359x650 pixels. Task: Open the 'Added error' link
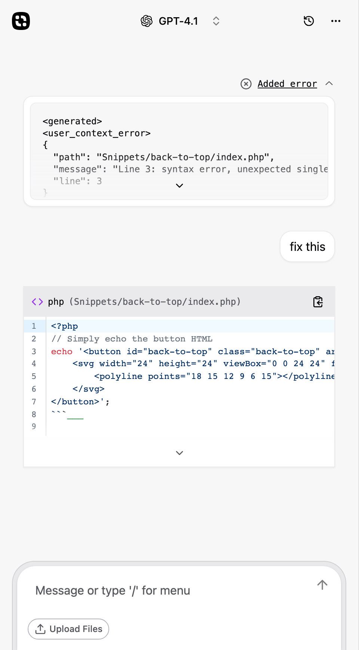tap(287, 84)
